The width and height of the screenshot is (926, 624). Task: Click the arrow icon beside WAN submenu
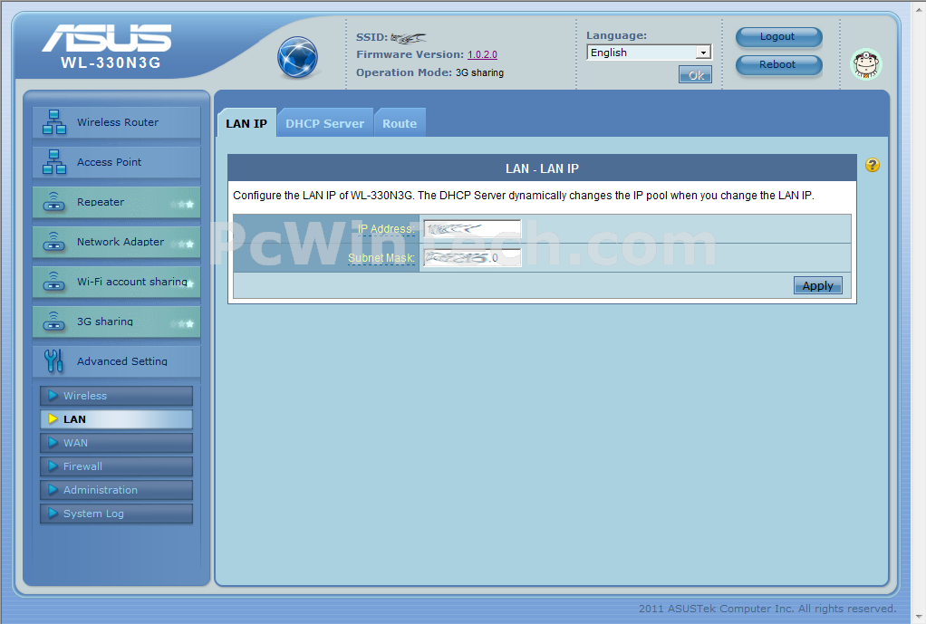pyautogui.click(x=53, y=443)
